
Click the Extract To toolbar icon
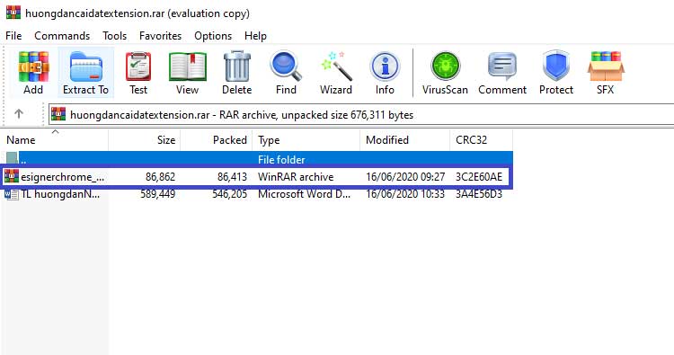[85, 73]
